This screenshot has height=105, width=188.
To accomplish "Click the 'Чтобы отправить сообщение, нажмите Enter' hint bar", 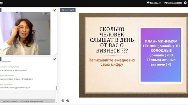I will pyautogui.click(x=28, y=101).
